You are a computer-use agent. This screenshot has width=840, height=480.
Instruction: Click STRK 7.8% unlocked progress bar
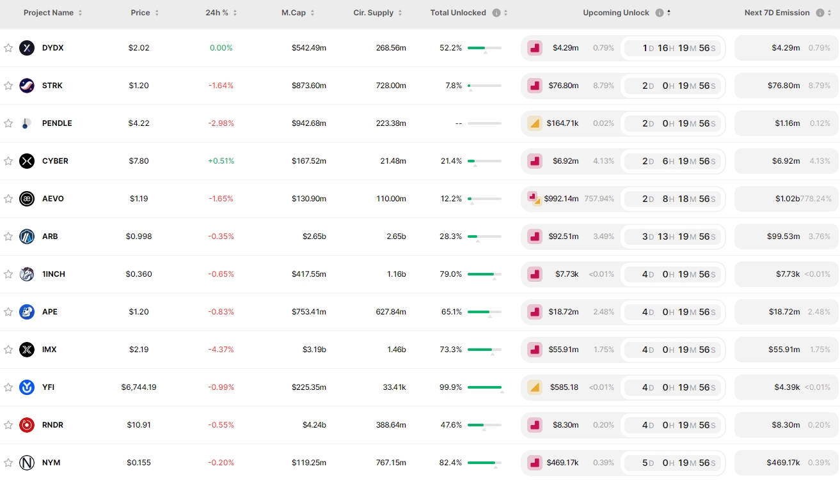484,86
